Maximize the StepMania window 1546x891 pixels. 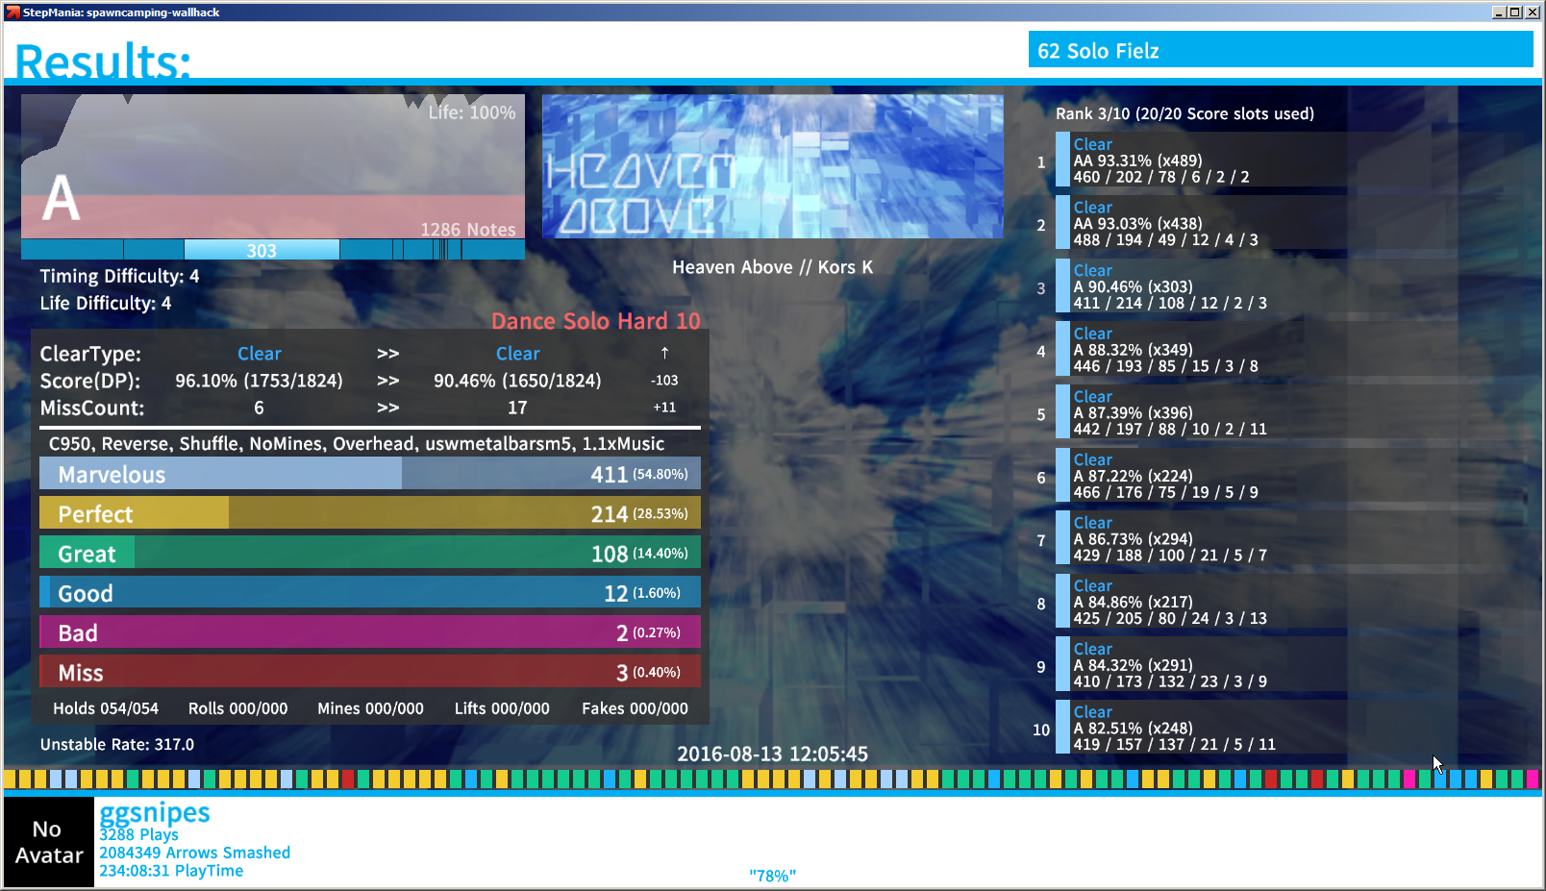[x=1515, y=12]
